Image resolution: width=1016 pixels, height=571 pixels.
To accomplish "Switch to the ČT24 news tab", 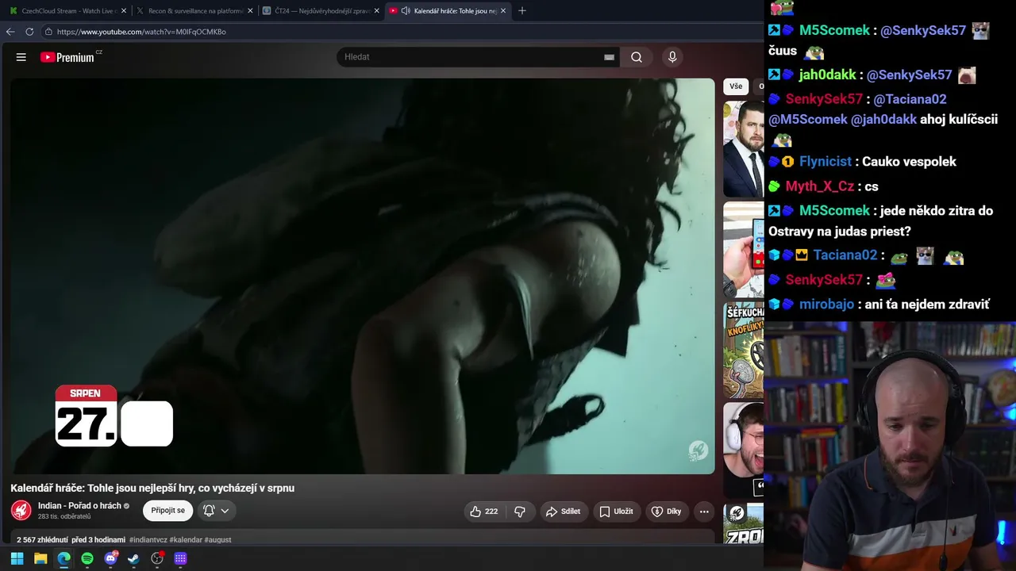I will click(321, 11).
